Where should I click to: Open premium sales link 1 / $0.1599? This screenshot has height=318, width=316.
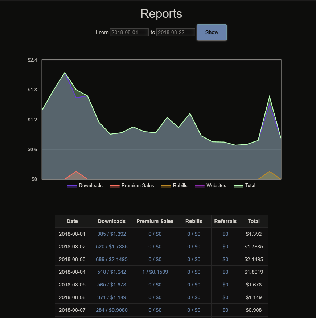(x=155, y=272)
